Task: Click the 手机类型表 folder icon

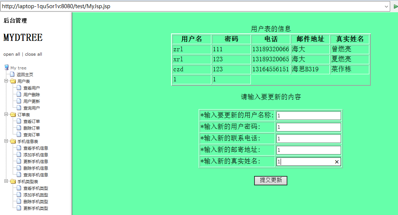Action: [x=13, y=182]
